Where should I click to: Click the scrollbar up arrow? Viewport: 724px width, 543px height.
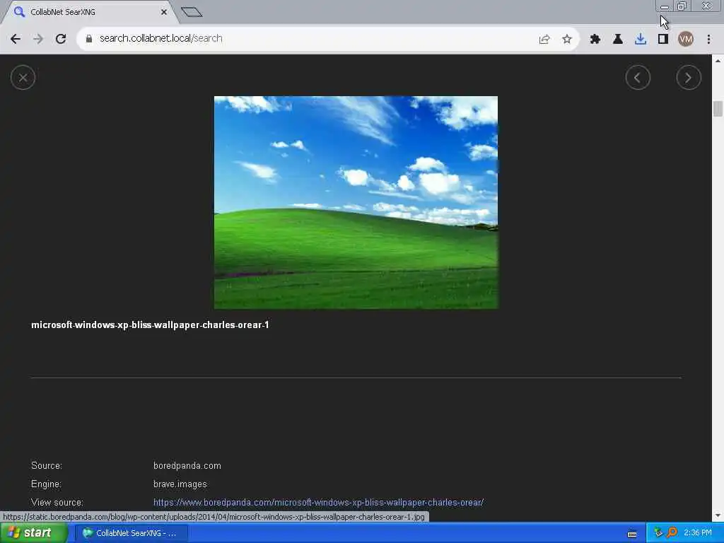click(718, 61)
